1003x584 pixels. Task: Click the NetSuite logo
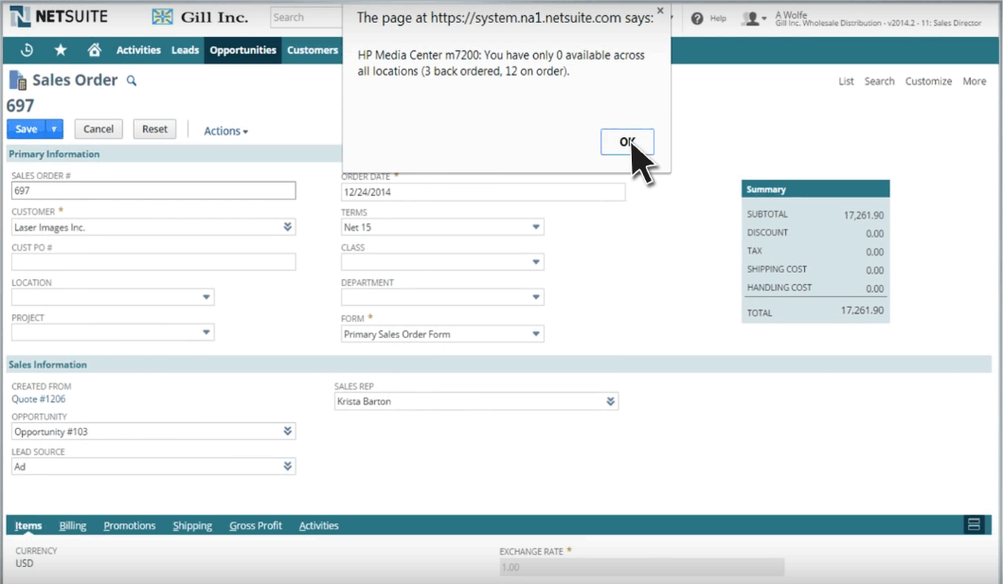(59, 16)
